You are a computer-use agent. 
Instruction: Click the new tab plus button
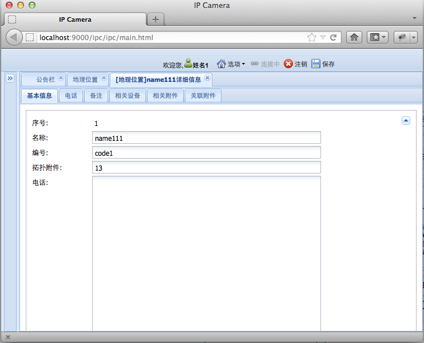tap(156, 19)
